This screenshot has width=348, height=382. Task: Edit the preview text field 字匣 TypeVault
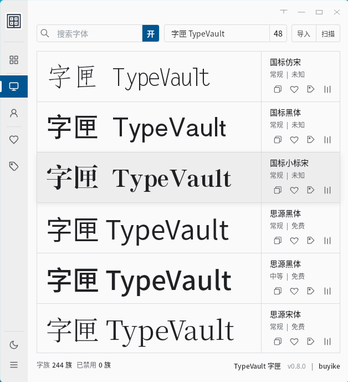pos(217,33)
